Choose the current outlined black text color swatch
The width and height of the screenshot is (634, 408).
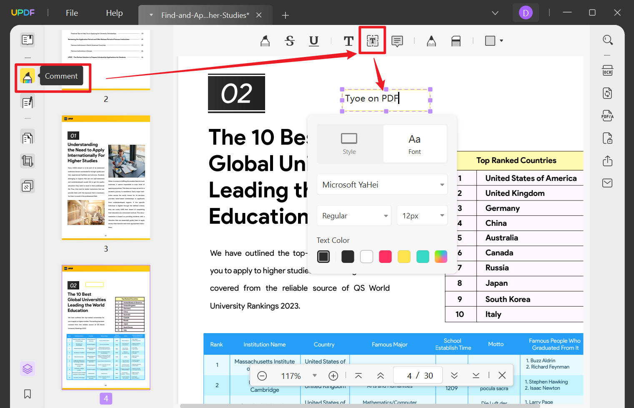pyautogui.click(x=323, y=257)
